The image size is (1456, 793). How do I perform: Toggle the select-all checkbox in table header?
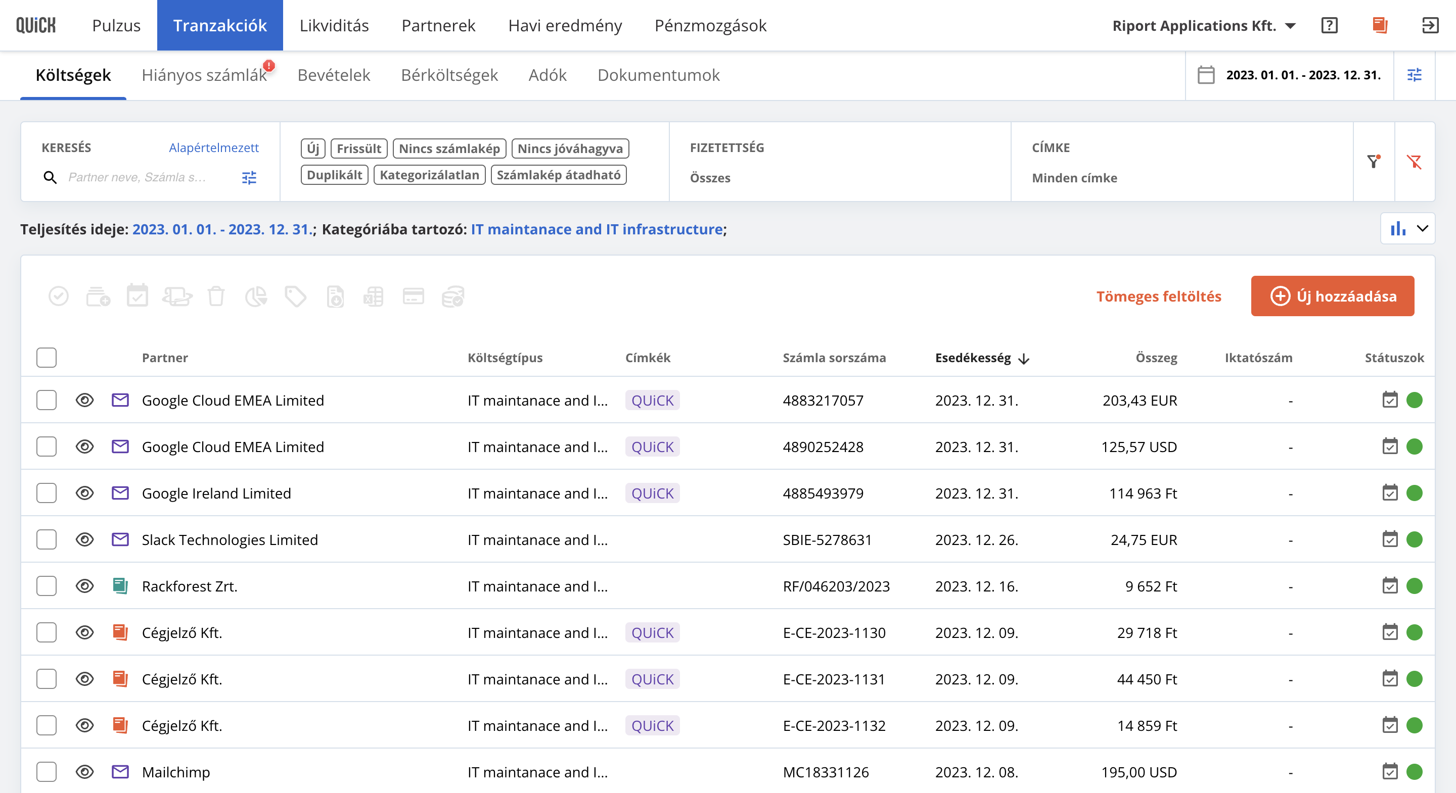[x=47, y=357]
